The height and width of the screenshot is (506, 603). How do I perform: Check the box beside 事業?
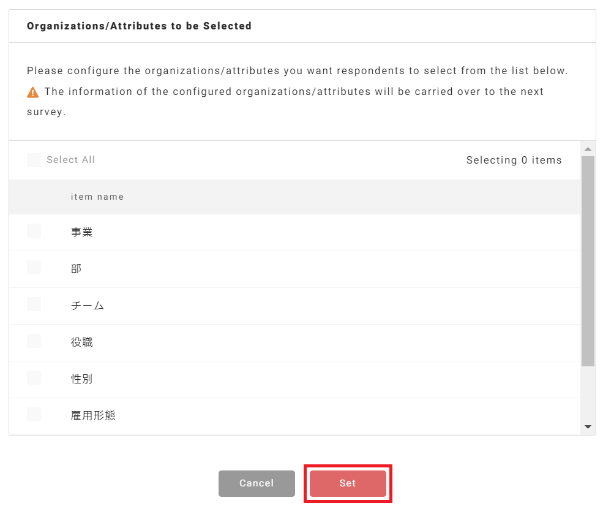tap(34, 231)
